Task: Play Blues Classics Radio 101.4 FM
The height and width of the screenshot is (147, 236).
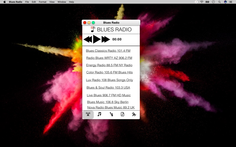Action: click(x=108, y=51)
